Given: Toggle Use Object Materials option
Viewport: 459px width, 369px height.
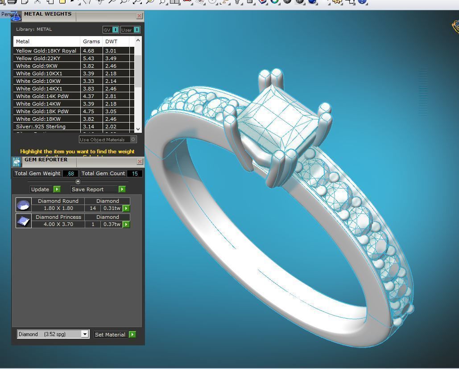Looking at the screenshot, I should [108, 139].
